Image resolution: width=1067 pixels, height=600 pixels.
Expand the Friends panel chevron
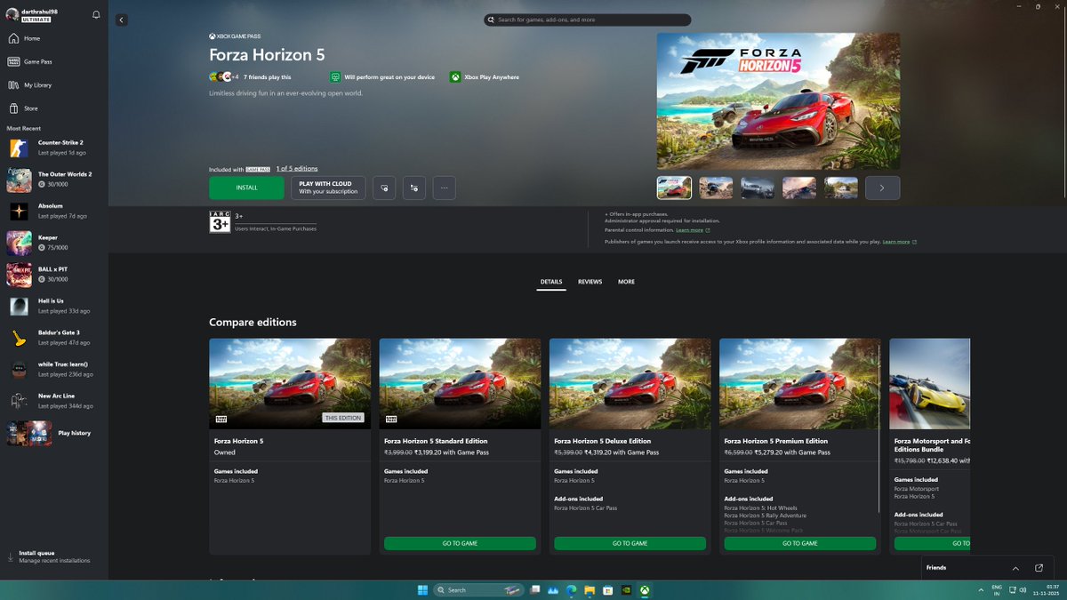point(1015,568)
